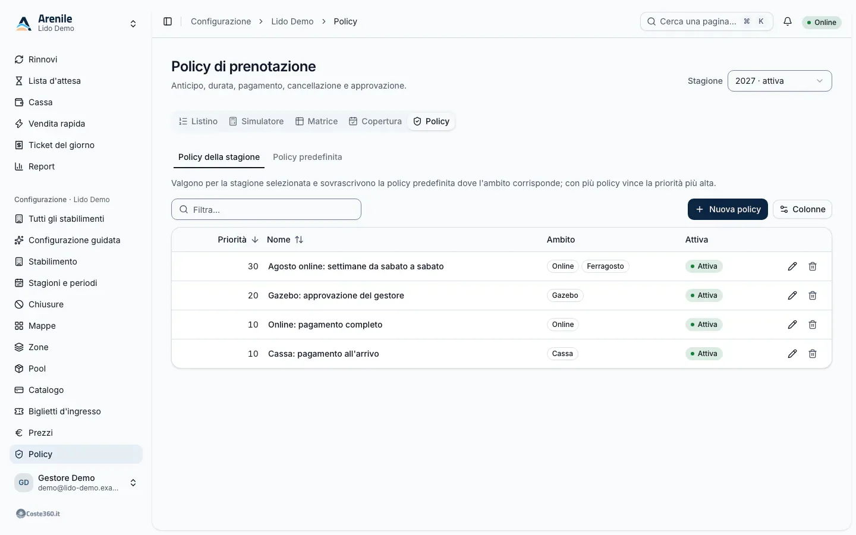
Task: Sort table by Nome column
Action: 285,240
